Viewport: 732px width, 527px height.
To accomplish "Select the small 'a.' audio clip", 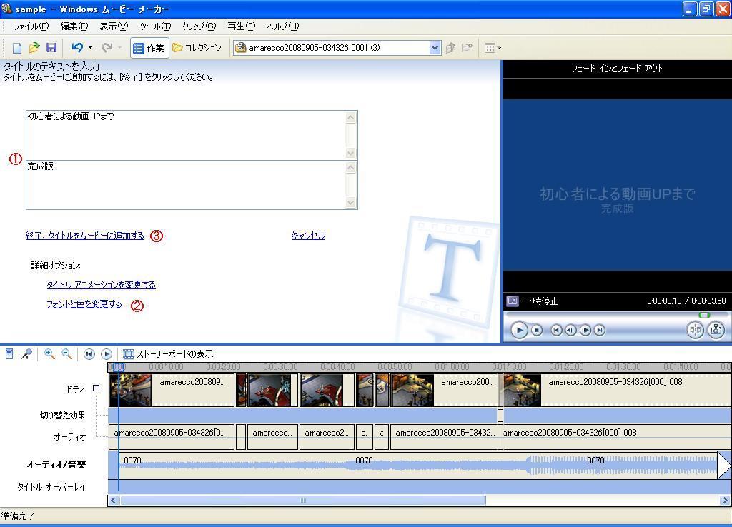I will 364,436.
